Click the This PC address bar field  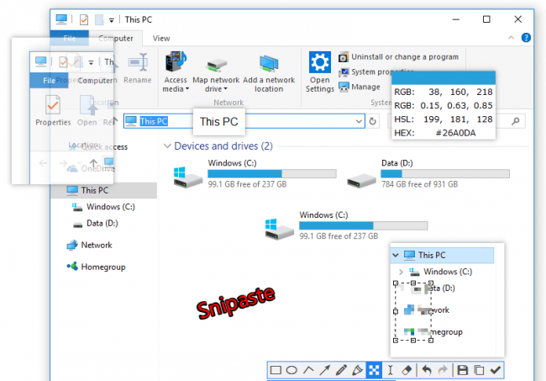pyautogui.click(x=244, y=121)
